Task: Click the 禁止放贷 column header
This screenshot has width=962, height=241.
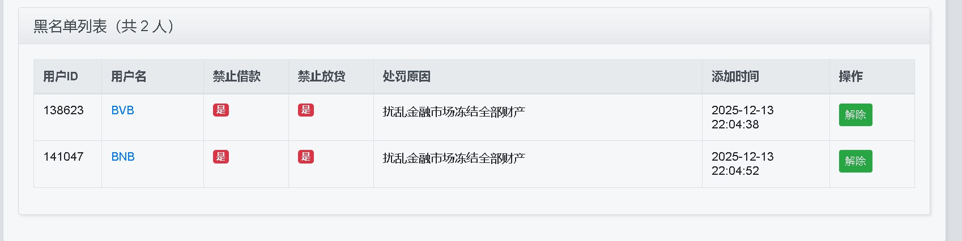Action: pyautogui.click(x=322, y=76)
